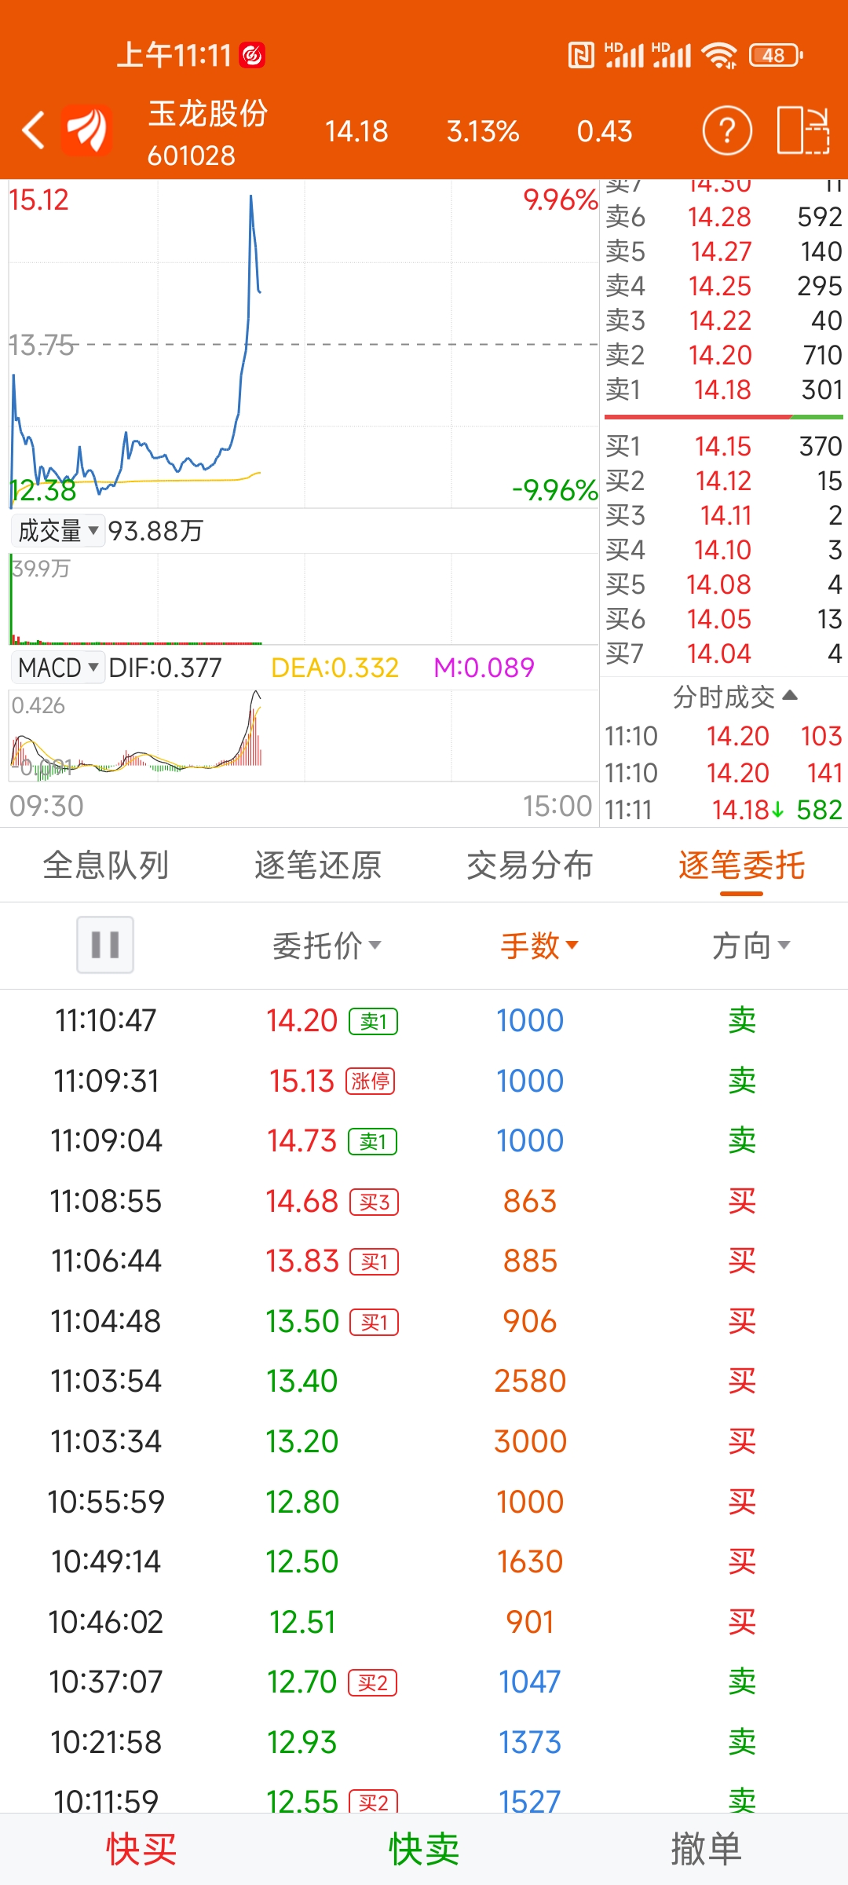This screenshot has height=1885, width=848.
Task: Tap the back arrow icon
Action: coord(33,130)
